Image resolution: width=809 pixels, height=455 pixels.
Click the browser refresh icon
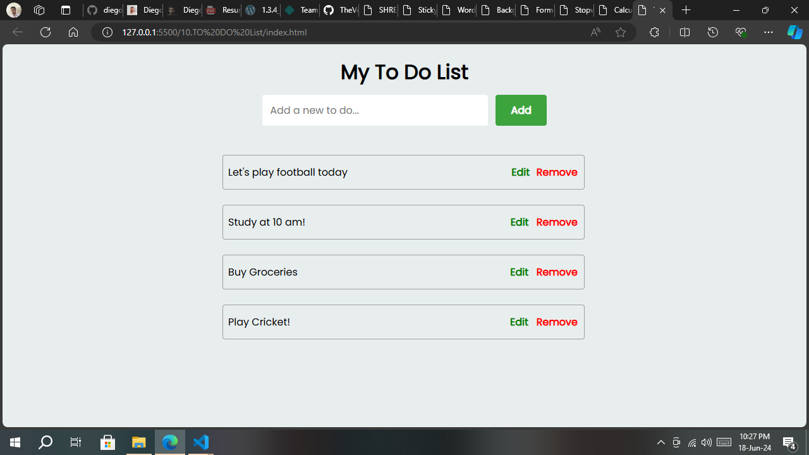[x=46, y=32]
